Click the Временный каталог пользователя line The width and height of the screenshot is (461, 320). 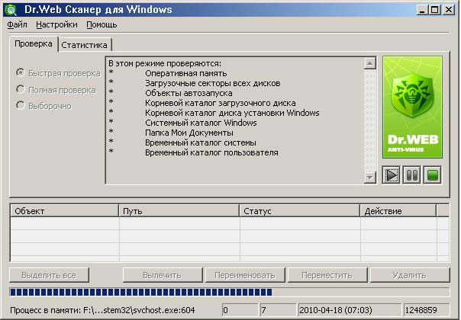pyautogui.click(x=211, y=153)
